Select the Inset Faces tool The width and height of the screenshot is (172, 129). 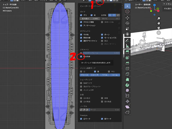(x=127, y=58)
